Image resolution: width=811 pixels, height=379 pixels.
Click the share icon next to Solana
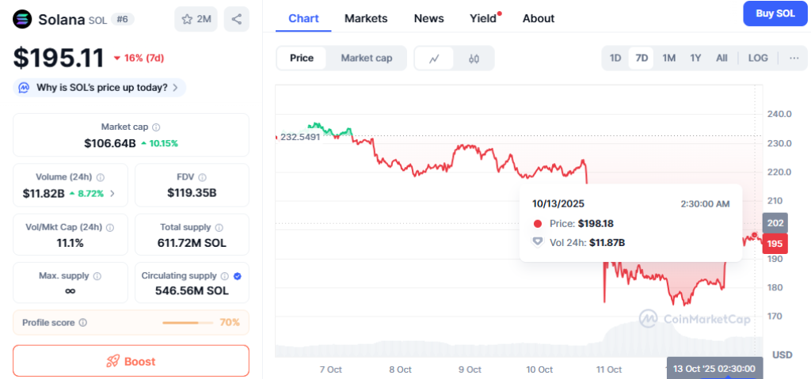236,19
